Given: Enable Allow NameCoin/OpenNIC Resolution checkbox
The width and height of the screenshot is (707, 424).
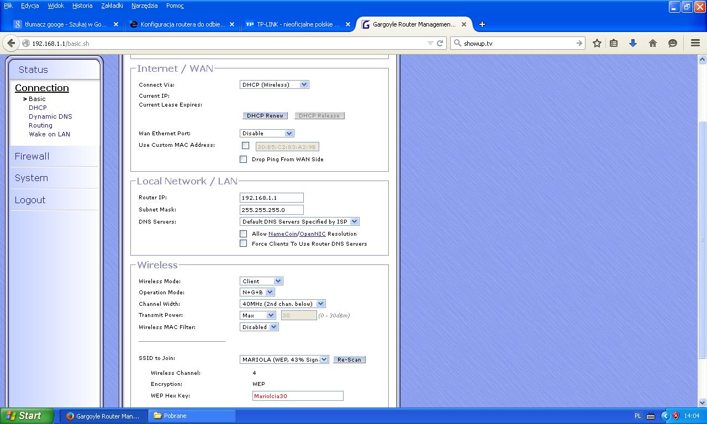Looking at the screenshot, I should 243,234.
